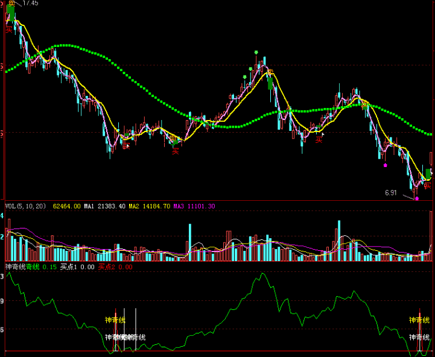Click the 17.45 high price label
435x357 pixels.
tap(28, 4)
